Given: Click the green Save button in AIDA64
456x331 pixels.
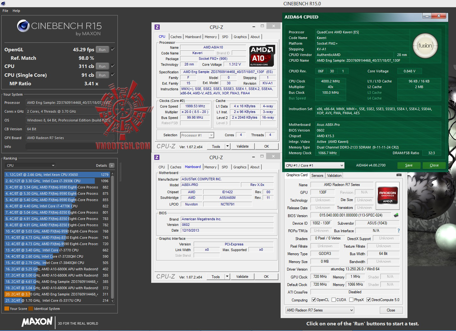Looking at the screenshot, I should click(x=409, y=165).
